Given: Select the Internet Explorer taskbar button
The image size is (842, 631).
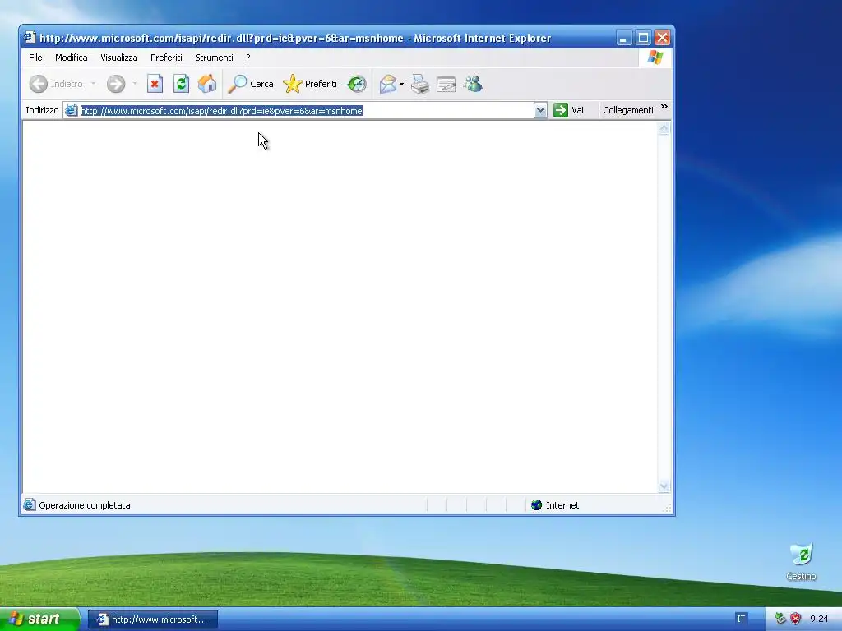Looking at the screenshot, I should pos(152,619).
